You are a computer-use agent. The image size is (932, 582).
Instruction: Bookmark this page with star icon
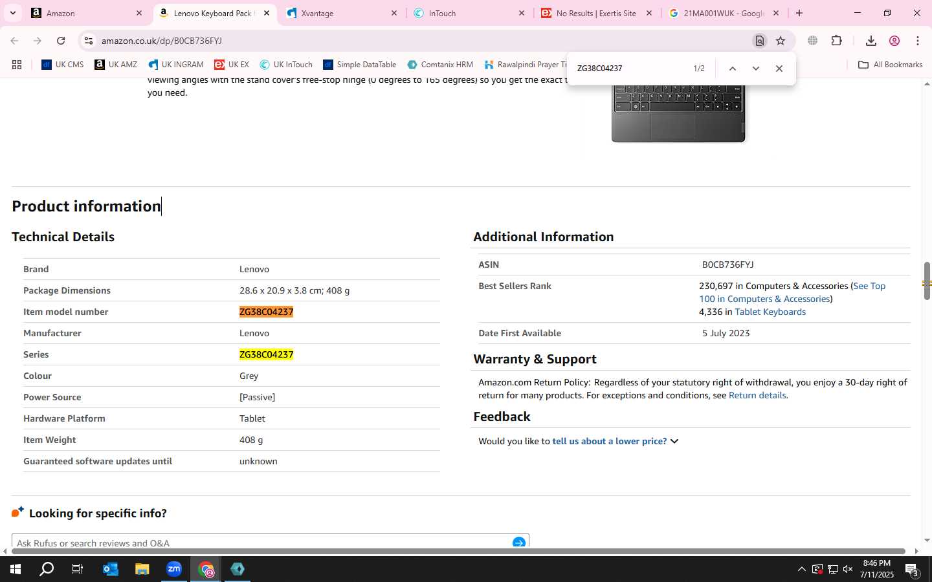coord(781,41)
